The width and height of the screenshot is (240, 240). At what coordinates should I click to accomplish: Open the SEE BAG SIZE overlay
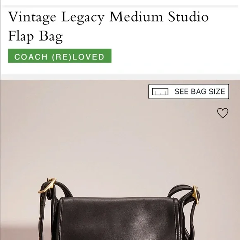coord(189,91)
